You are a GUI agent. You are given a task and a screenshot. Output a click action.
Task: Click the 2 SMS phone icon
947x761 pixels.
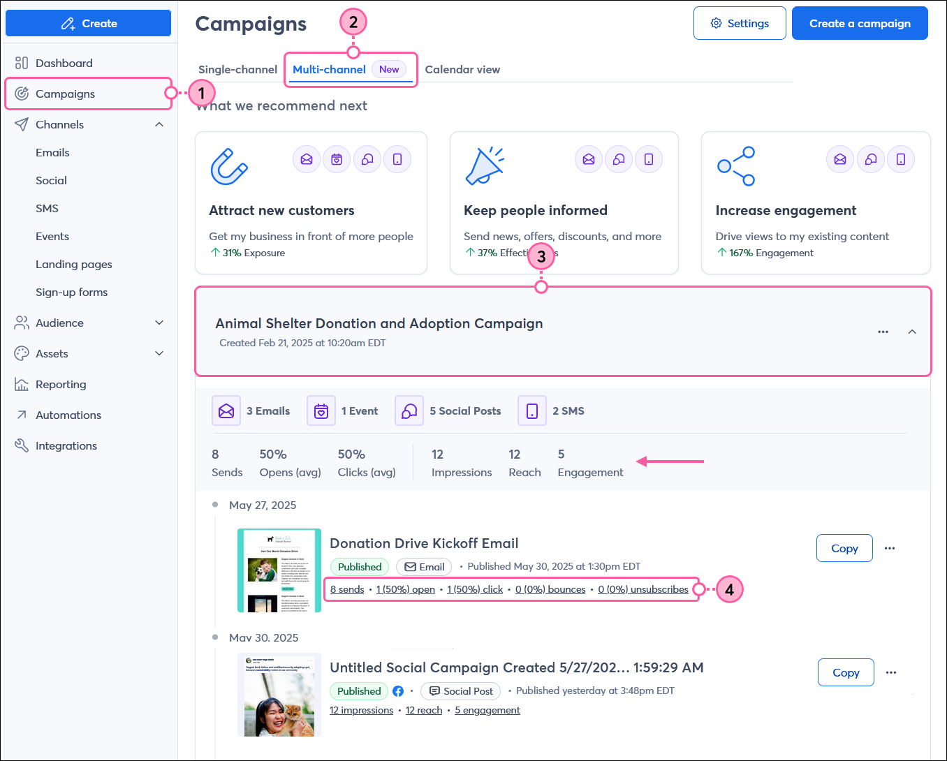pyautogui.click(x=531, y=411)
